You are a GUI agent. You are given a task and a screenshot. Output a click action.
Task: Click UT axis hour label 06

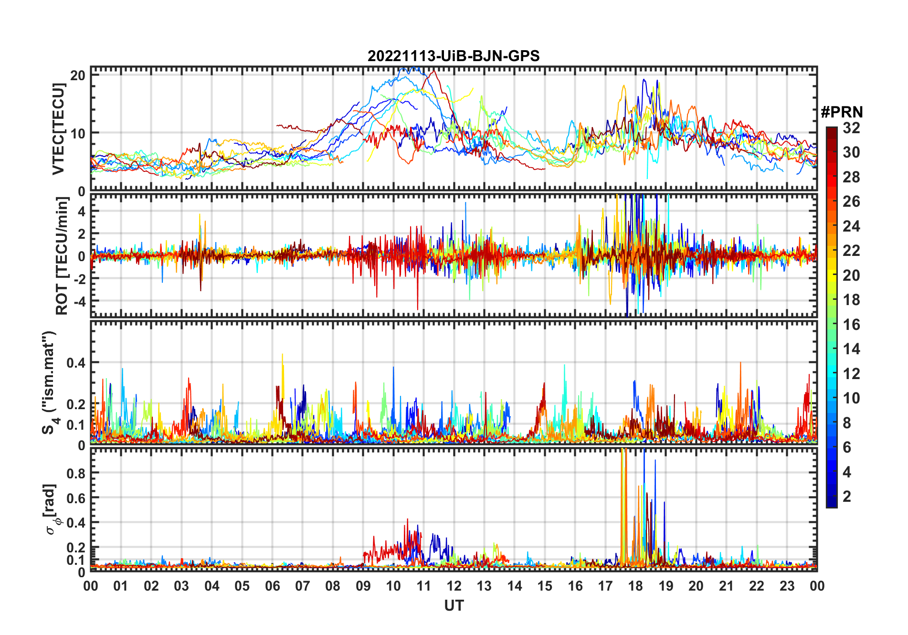coord(272,586)
